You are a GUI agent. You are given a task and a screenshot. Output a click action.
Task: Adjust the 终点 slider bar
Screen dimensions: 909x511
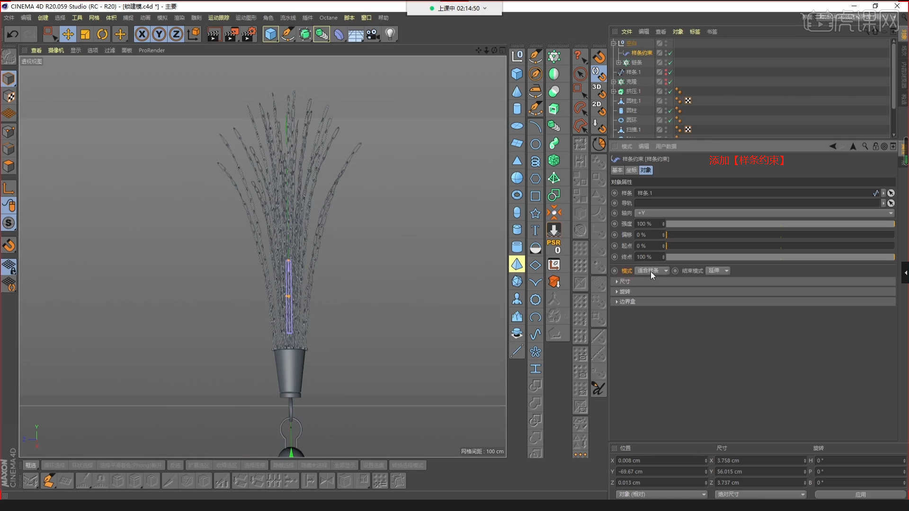780,257
